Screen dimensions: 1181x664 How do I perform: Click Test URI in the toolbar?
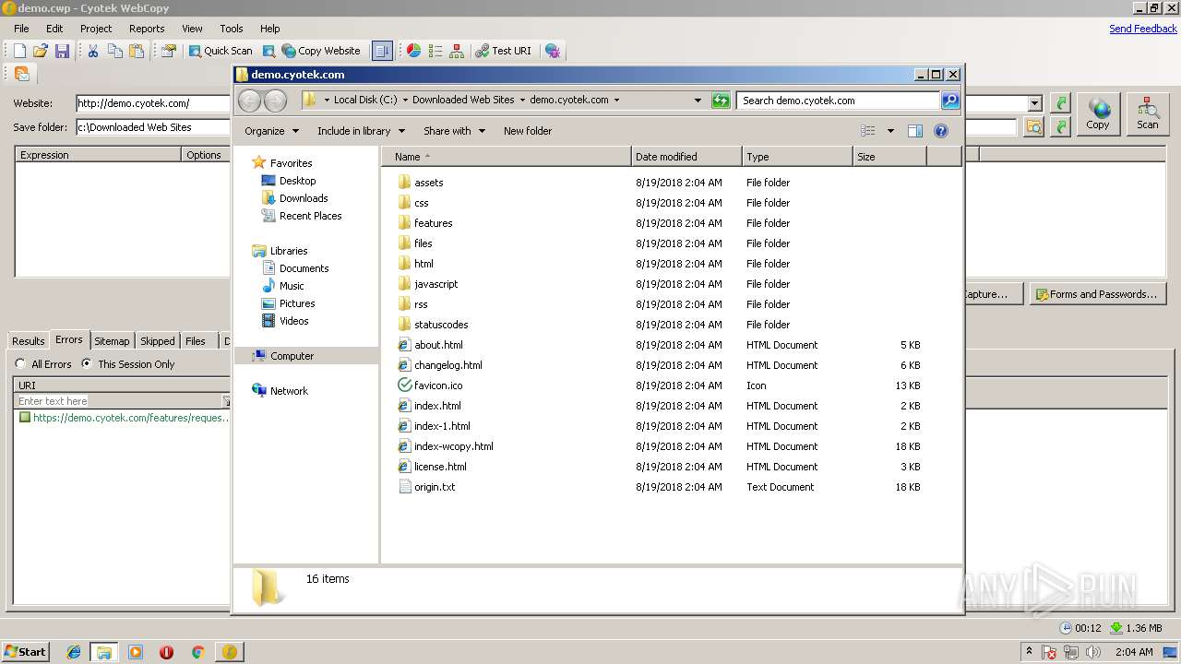coord(504,51)
